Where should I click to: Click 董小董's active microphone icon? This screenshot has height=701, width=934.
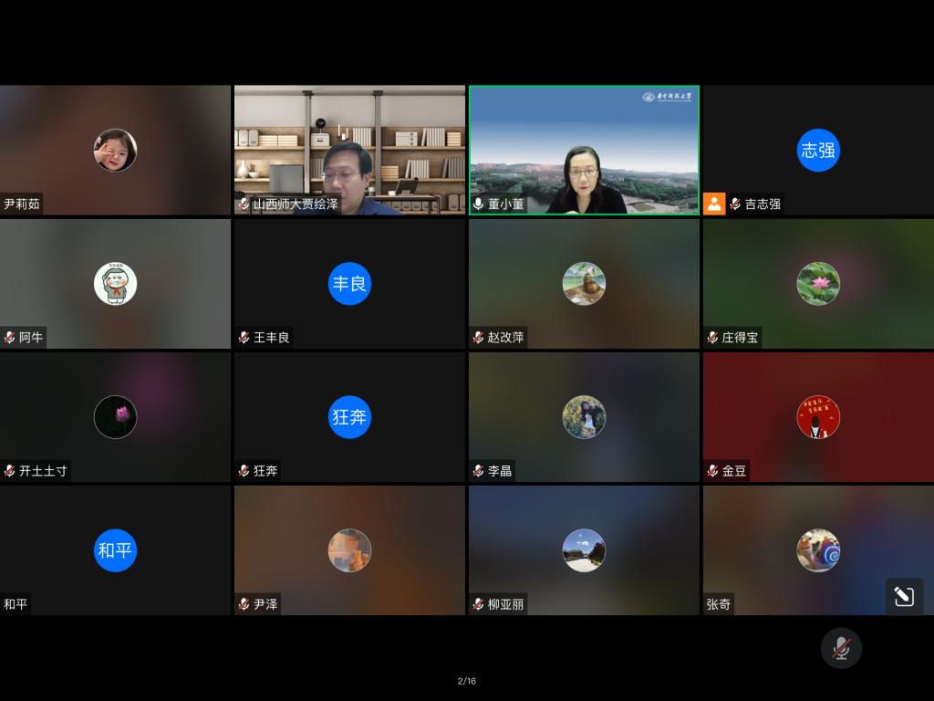[478, 204]
